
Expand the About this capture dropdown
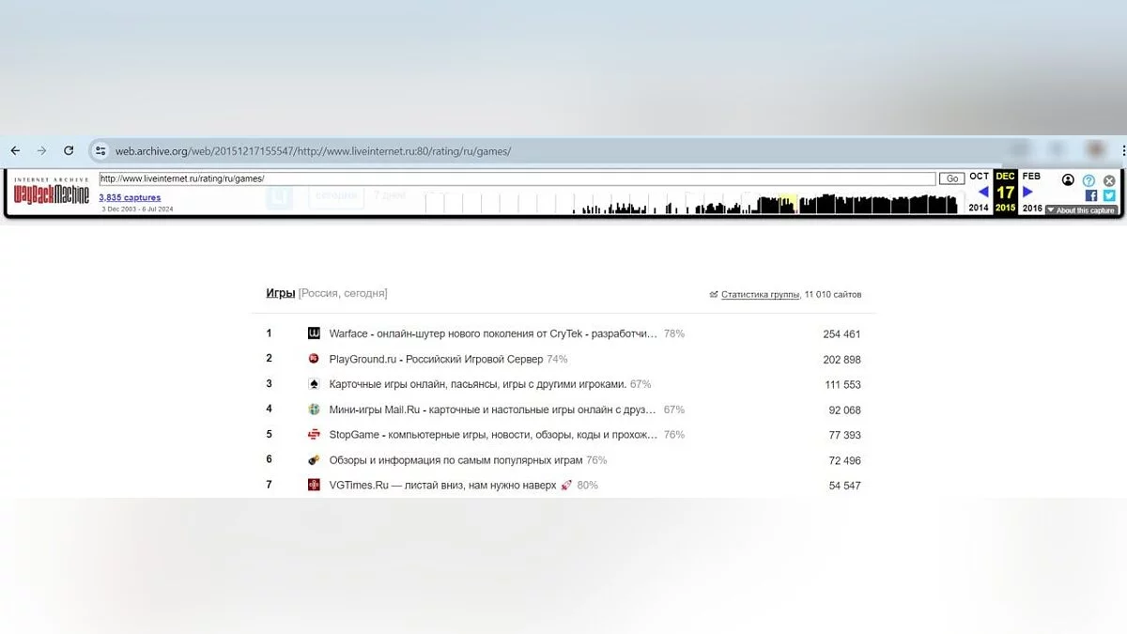[x=1081, y=210]
